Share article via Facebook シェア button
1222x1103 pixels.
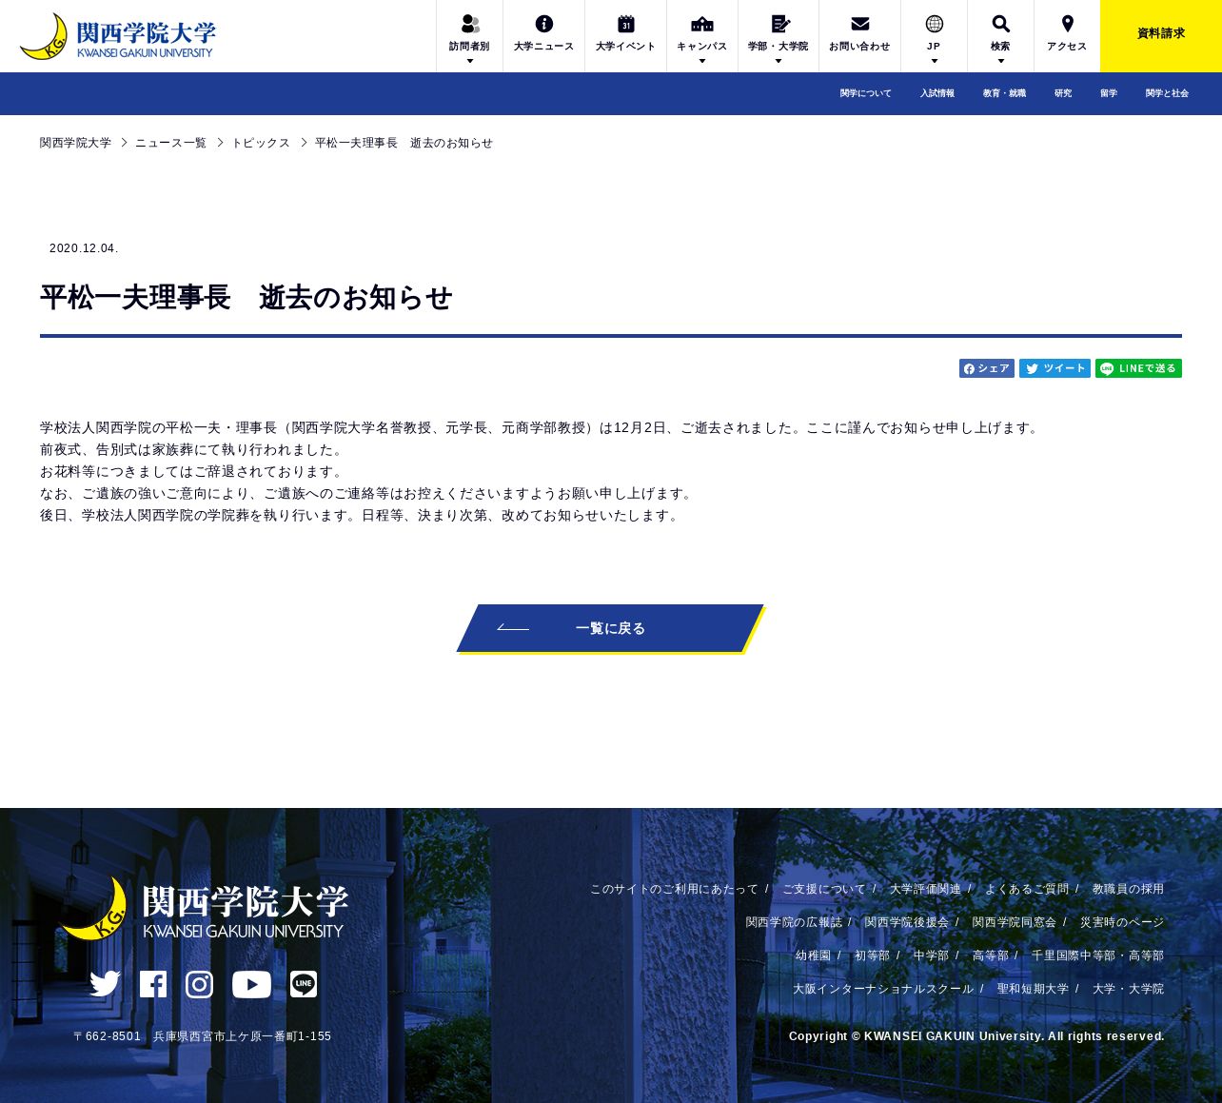pyautogui.click(x=987, y=368)
